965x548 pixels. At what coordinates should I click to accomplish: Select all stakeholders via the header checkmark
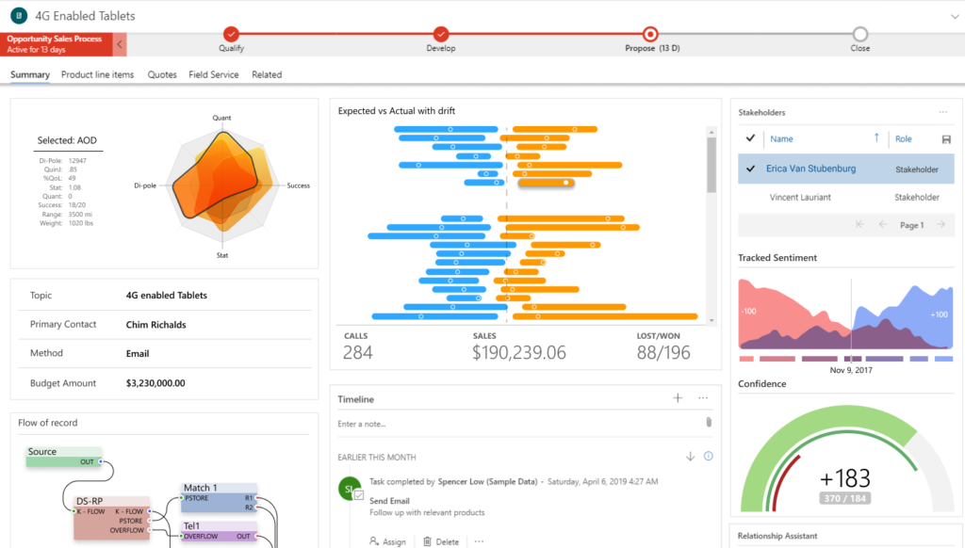(x=750, y=138)
